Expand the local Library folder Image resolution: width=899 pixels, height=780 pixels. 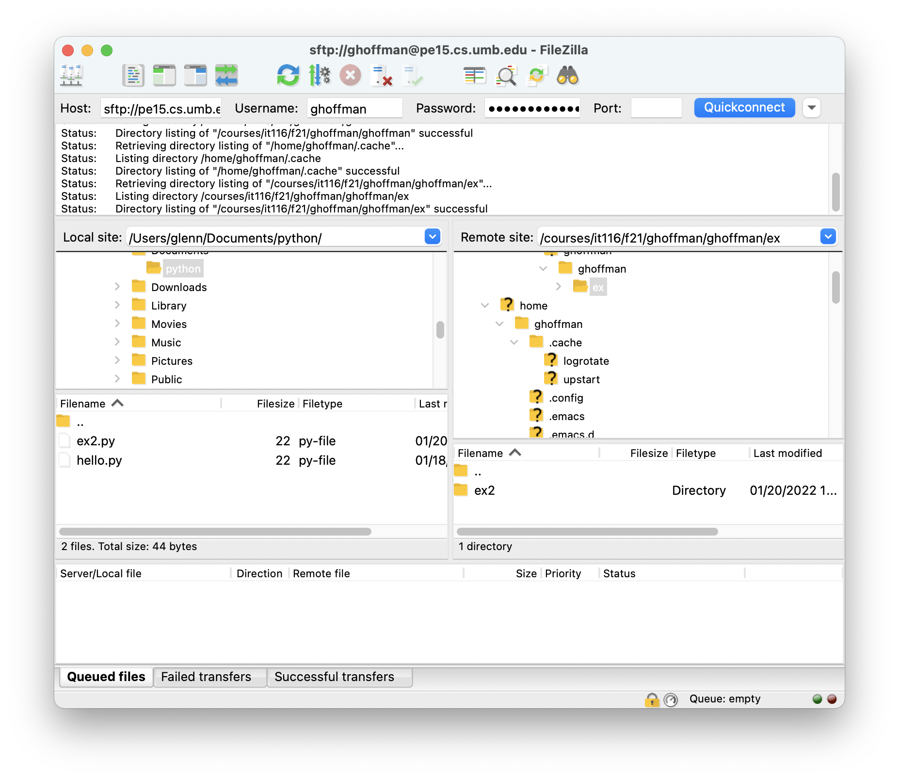tap(117, 305)
